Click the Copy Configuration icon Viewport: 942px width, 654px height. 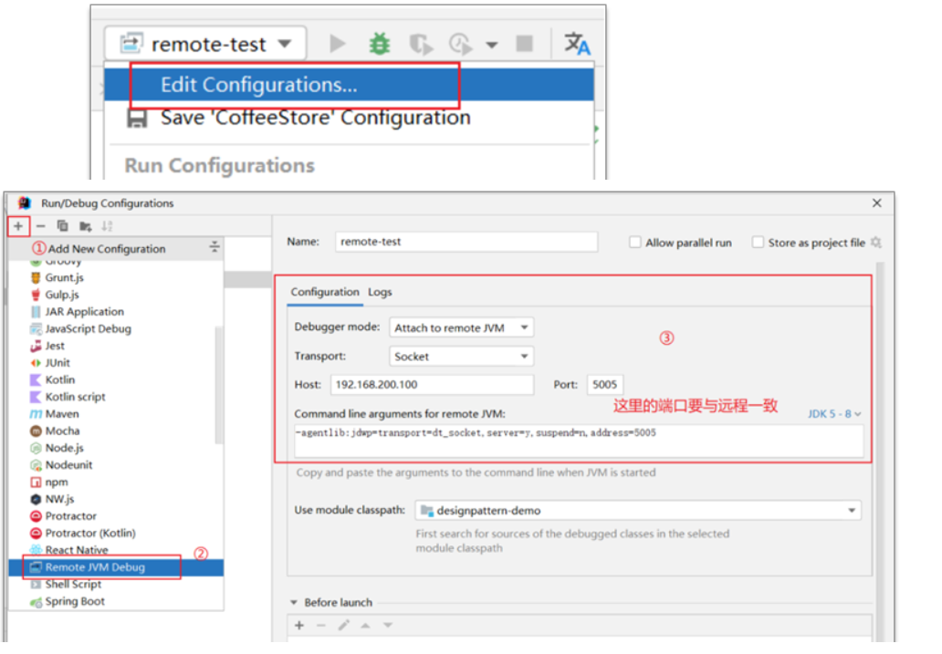(x=62, y=226)
